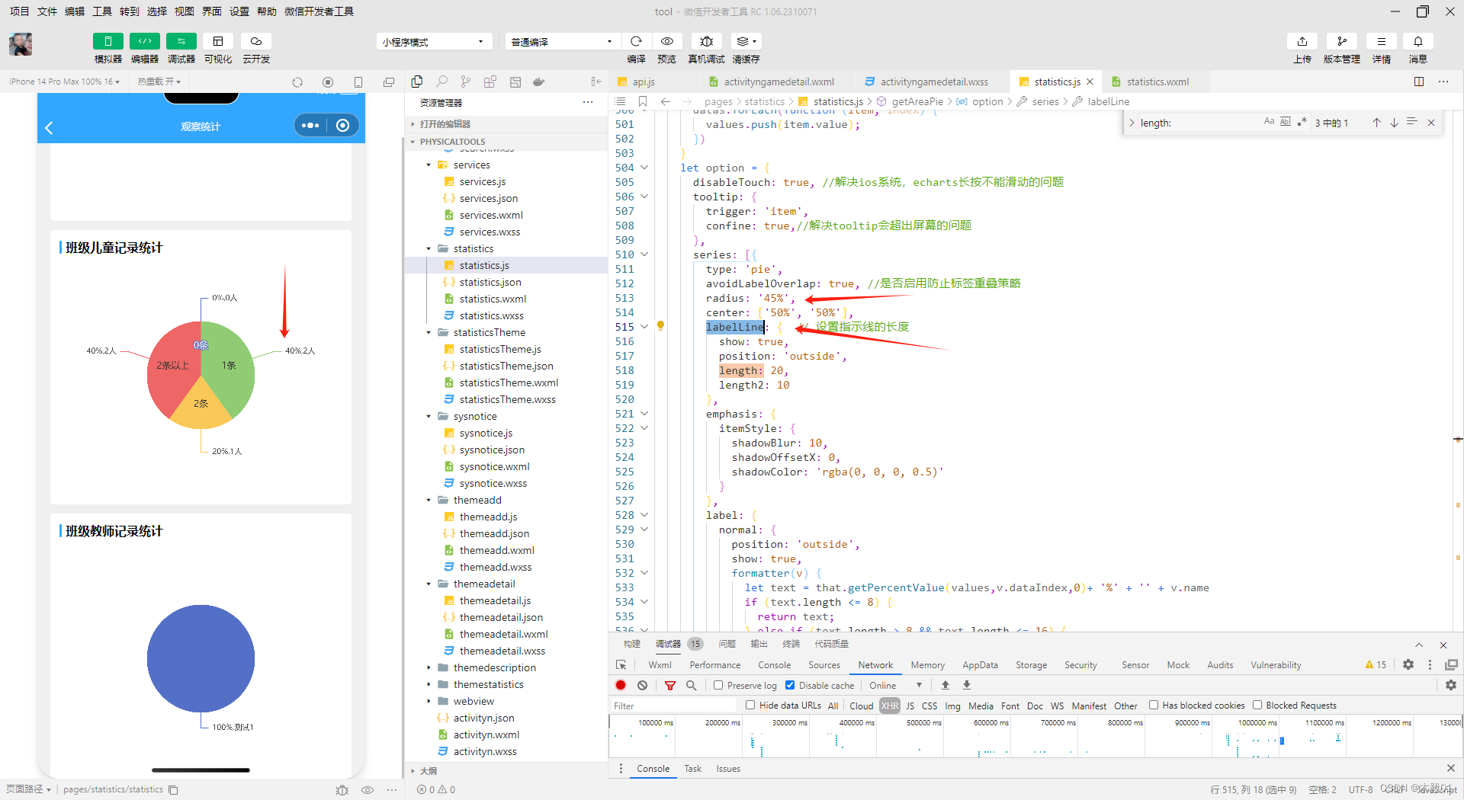
Task: Check the Hide data URLs checkbox
Action: click(x=750, y=705)
